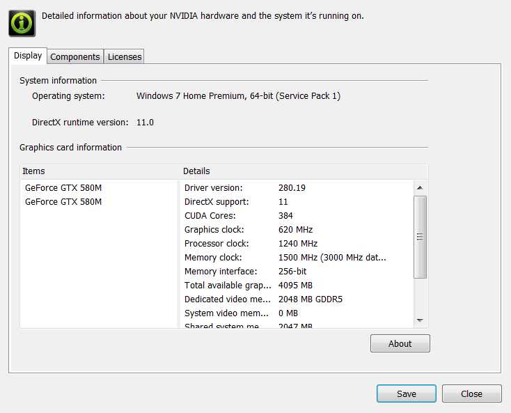Click the About button

400,343
